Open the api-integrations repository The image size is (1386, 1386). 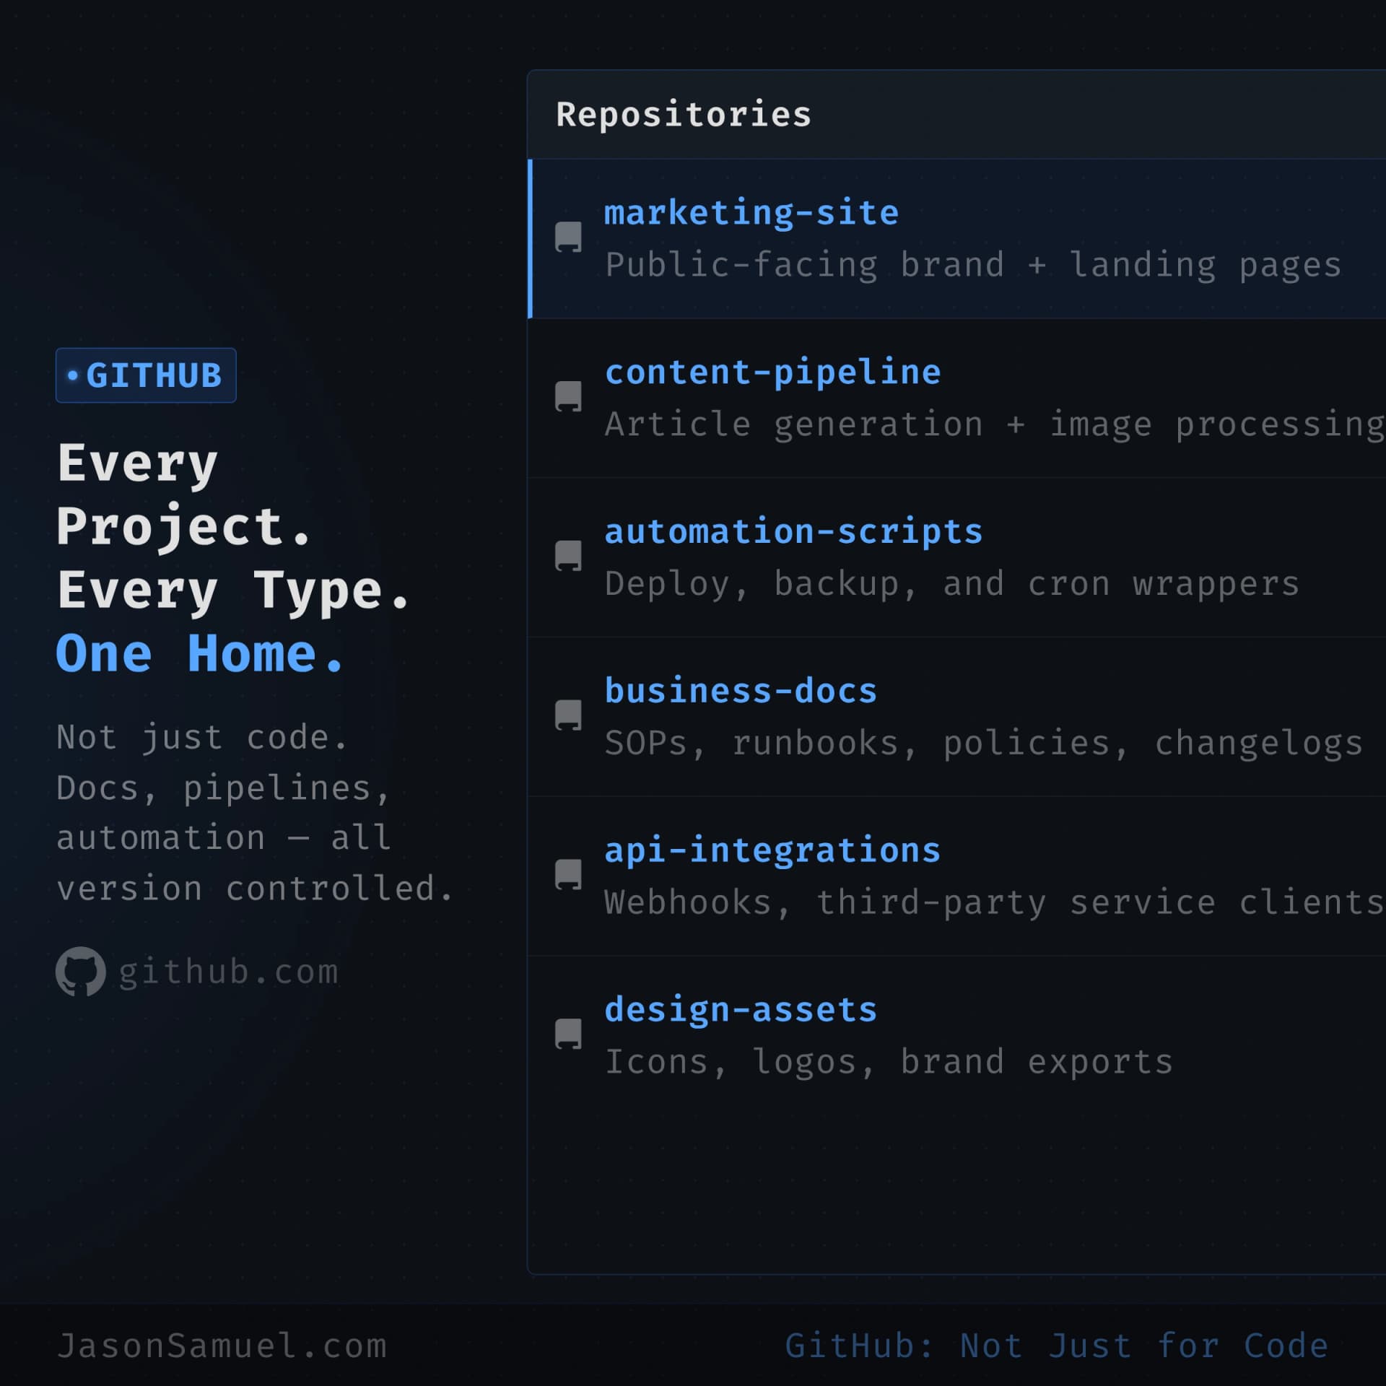[x=772, y=850]
